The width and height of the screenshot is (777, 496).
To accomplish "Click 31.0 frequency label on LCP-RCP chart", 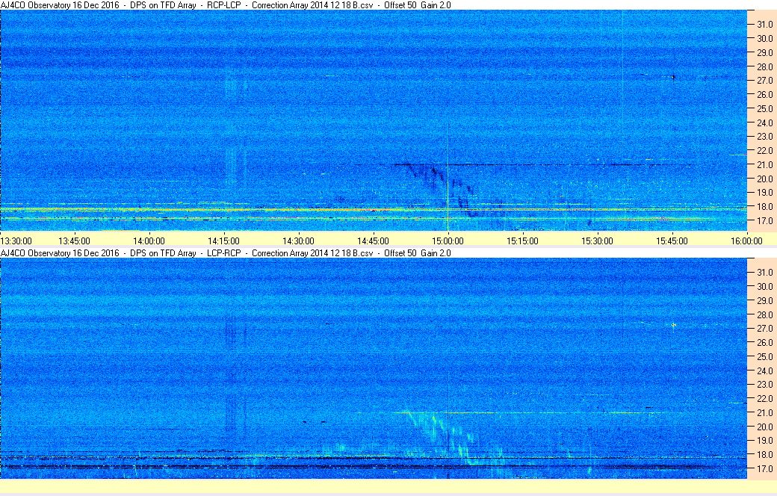I will [764, 273].
